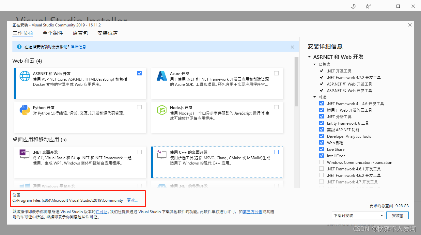Viewport: 421px width, 235px height.
Task: Close the Visual Studio 2019 install dialog
Action: pyautogui.click(x=410, y=25)
